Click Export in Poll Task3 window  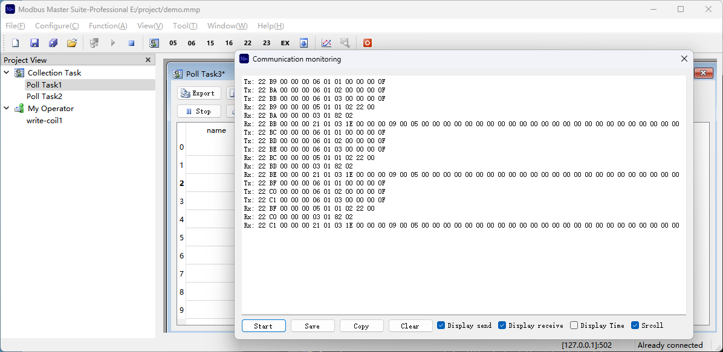point(199,93)
